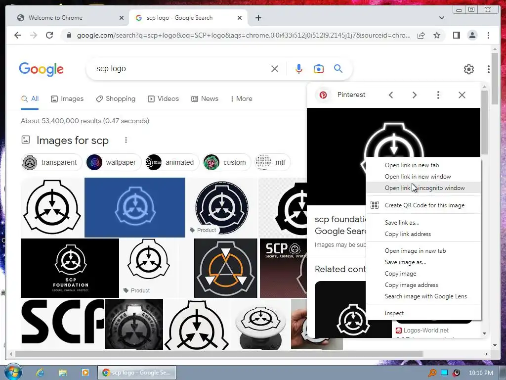Choose Search image with Google Lens
The height and width of the screenshot is (380, 506).
(423, 296)
